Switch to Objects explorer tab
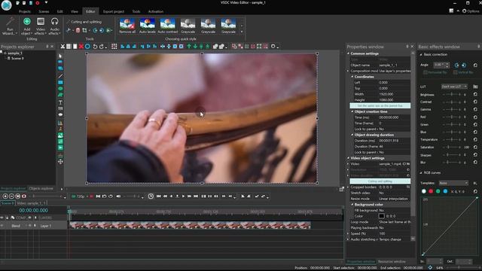Viewport: 482px width, 271px height. coord(41,188)
